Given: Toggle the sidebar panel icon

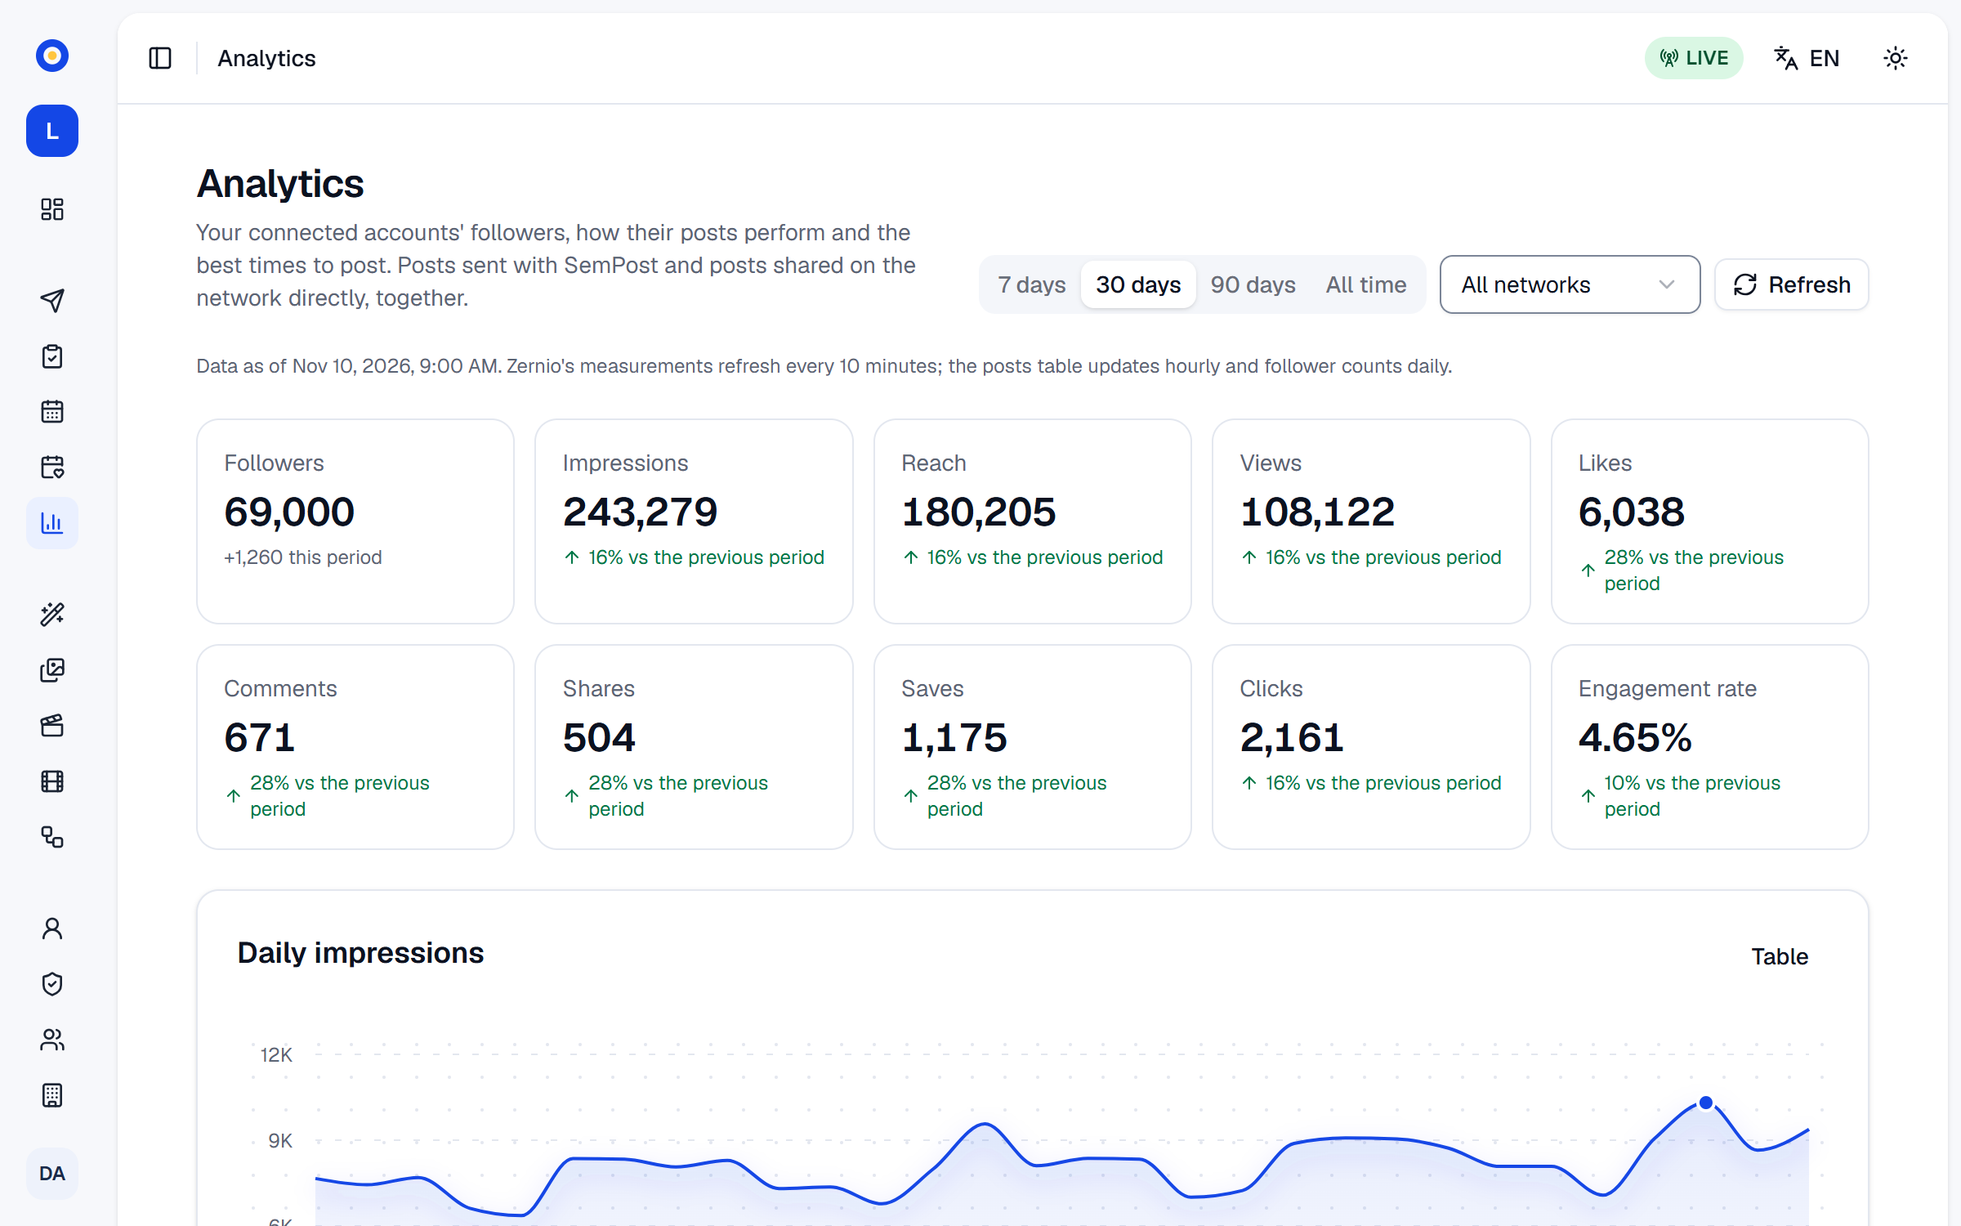Looking at the screenshot, I should (160, 58).
